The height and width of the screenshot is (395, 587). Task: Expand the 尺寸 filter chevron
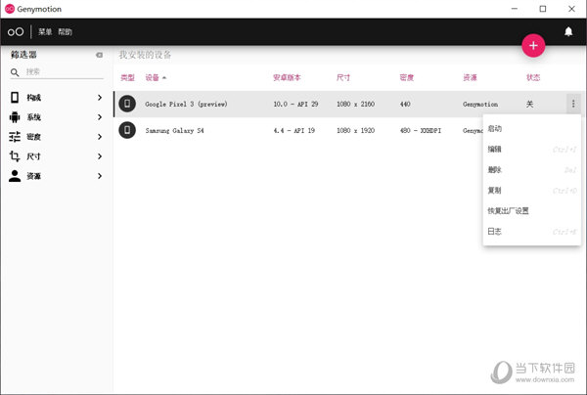click(100, 156)
